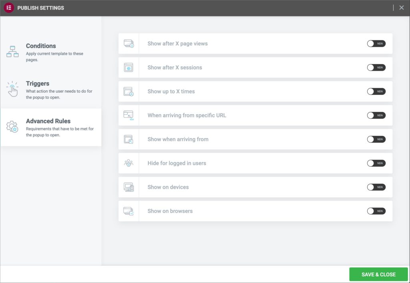Click When arriving from specific URL text
Viewport: 410px width, 283px height.
(x=187, y=116)
